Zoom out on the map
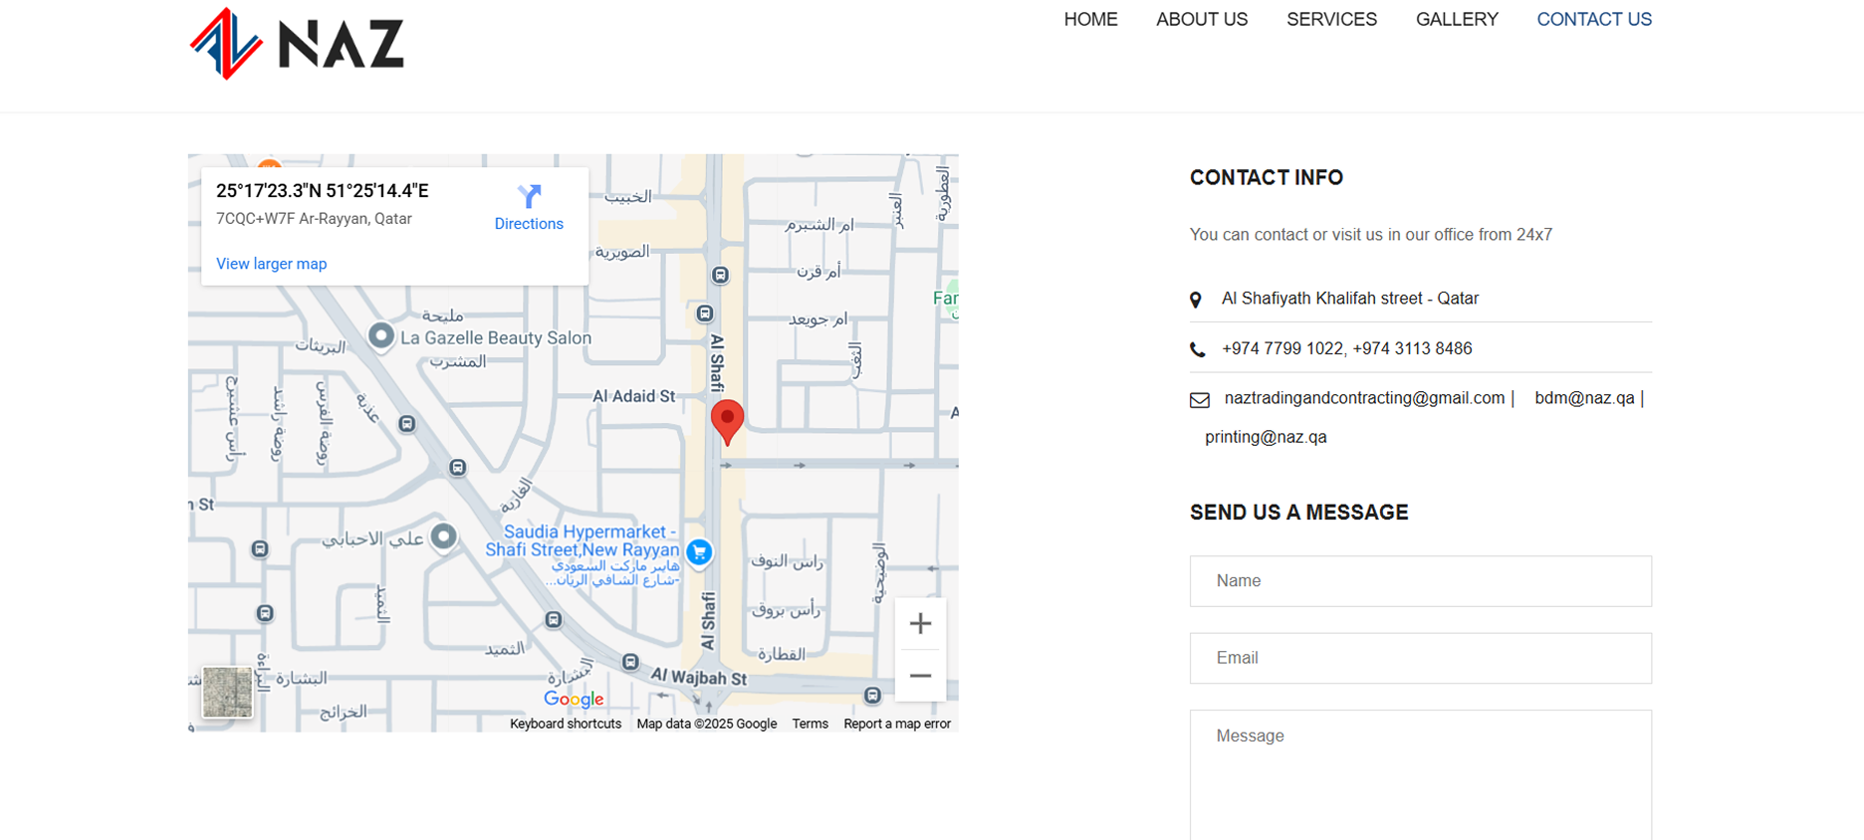Screen dimensions: 1864x840 [x=920, y=676]
